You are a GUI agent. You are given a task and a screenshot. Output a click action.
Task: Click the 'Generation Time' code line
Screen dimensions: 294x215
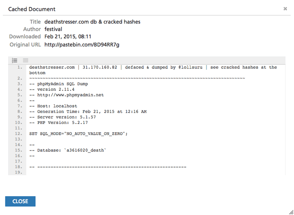point(88,111)
